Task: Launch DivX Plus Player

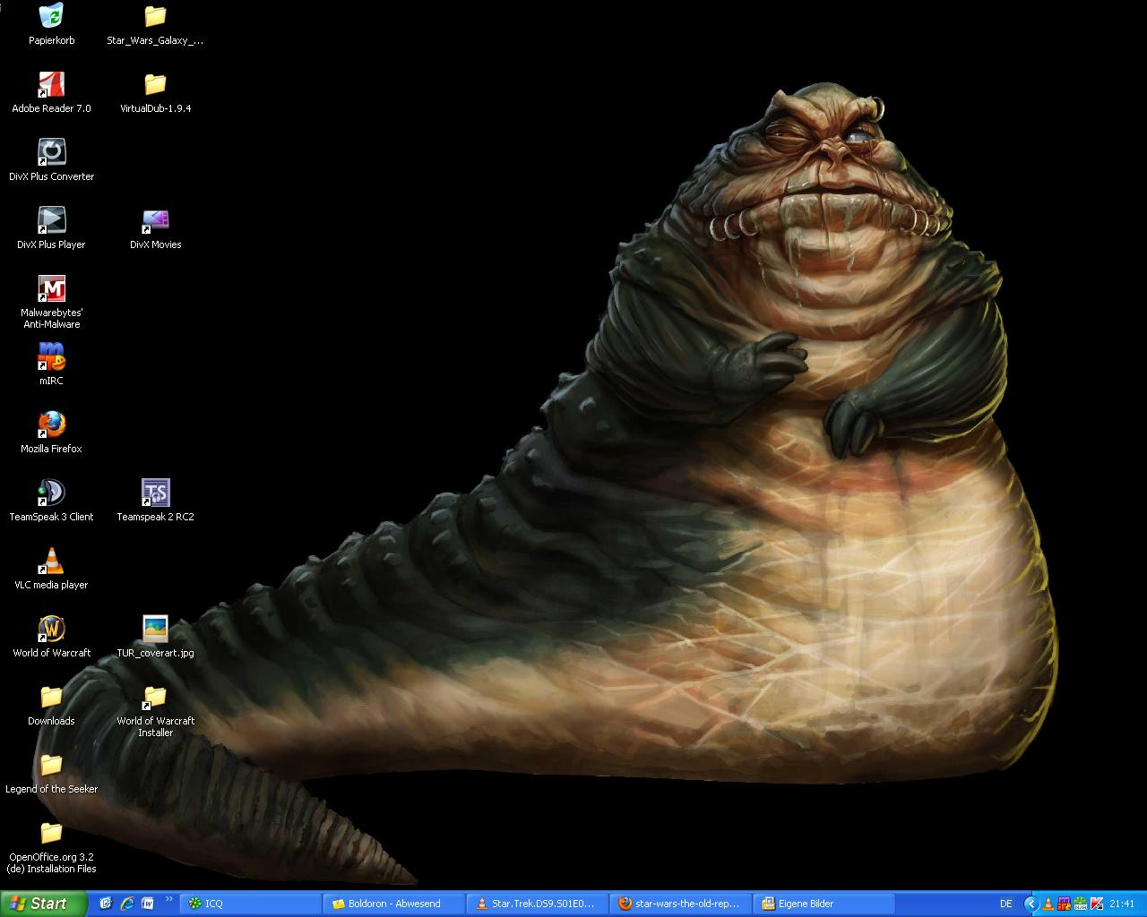Action: pyautogui.click(x=51, y=228)
